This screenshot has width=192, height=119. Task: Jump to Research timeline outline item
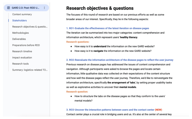pos(22,51)
